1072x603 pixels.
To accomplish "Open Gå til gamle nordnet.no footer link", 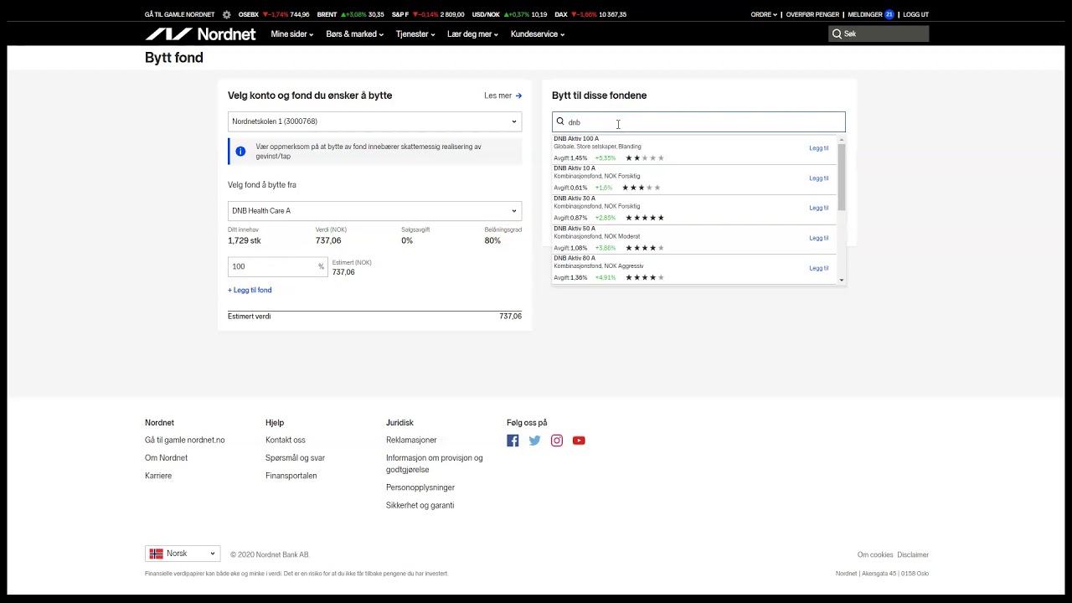I will click(185, 440).
